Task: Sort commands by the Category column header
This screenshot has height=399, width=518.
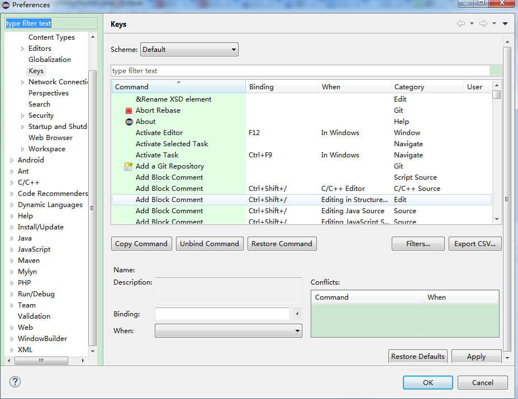Action: [x=427, y=87]
